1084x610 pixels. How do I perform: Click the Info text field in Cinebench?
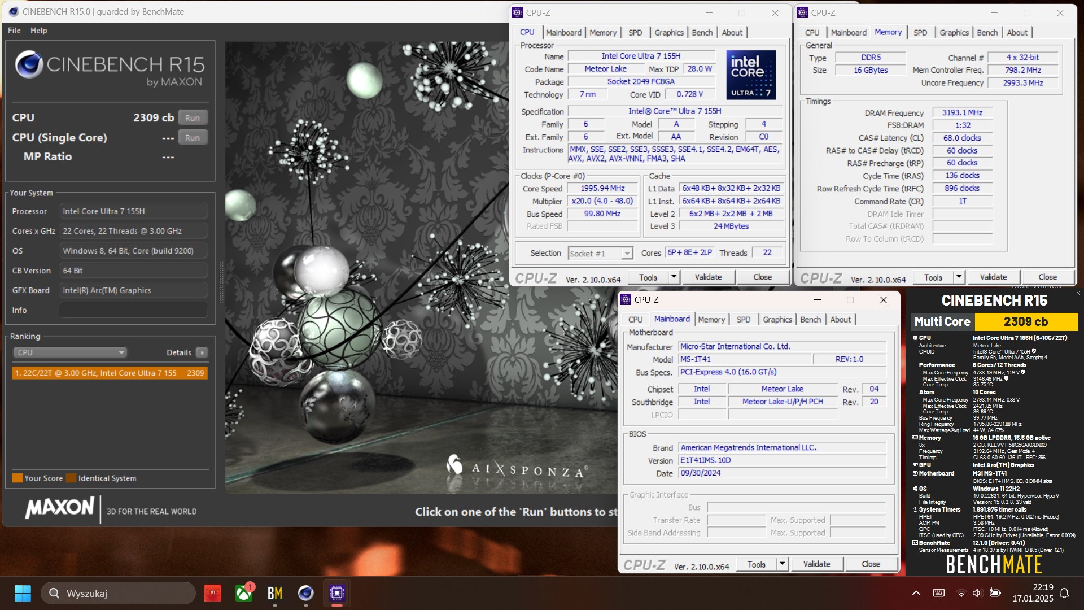[133, 310]
